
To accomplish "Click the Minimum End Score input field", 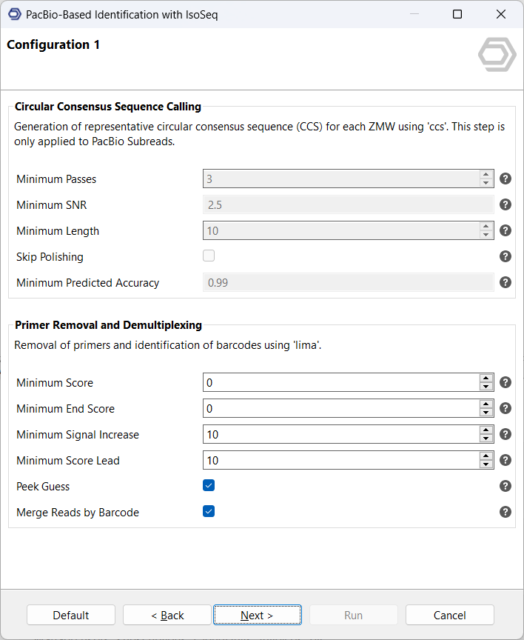I will [340, 408].
